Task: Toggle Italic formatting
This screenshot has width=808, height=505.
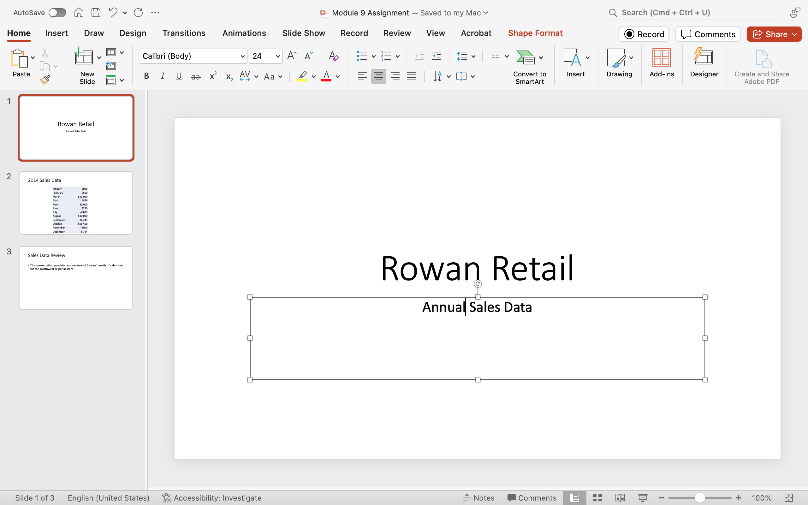Action: point(163,76)
